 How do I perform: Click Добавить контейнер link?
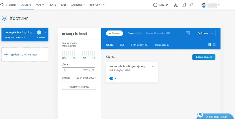pos(24,55)
